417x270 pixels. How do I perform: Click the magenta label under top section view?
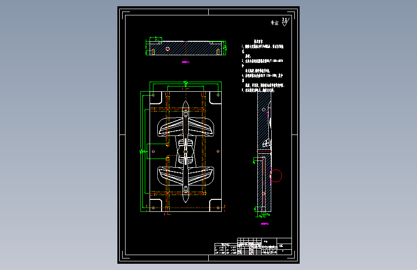click(186, 62)
